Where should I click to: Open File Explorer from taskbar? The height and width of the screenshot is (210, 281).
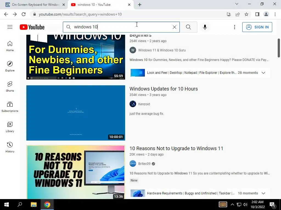(x=33, y=205)
